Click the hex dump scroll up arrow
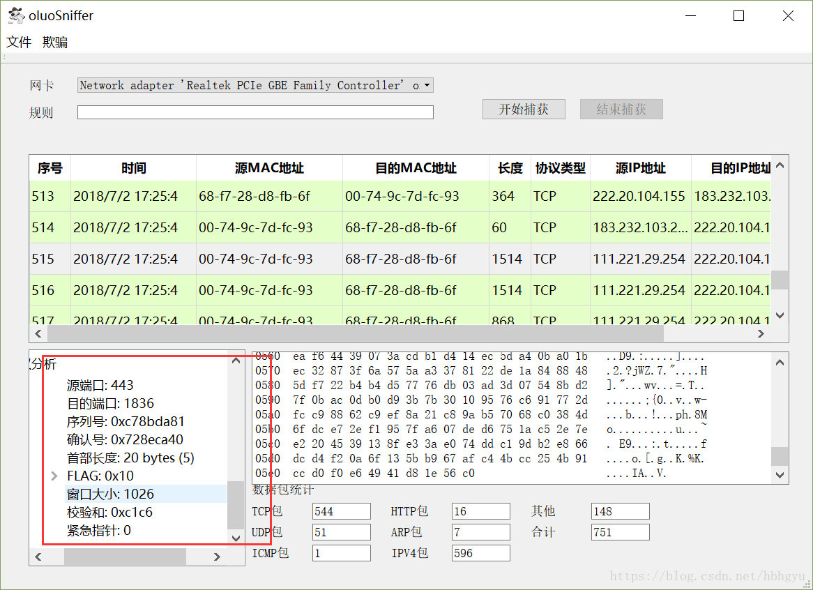Screen dimensions: 813x590 (780, 363)
